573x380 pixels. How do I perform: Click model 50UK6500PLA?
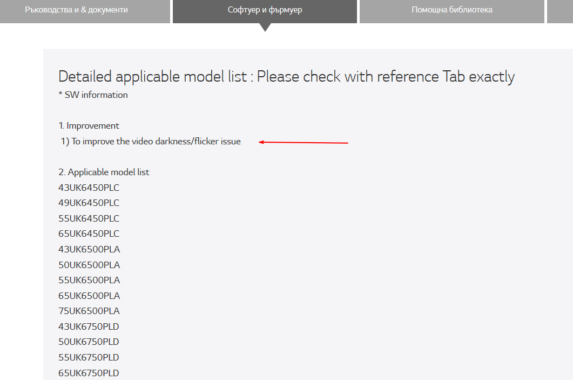pyautogui.click(x=89, y=265)
